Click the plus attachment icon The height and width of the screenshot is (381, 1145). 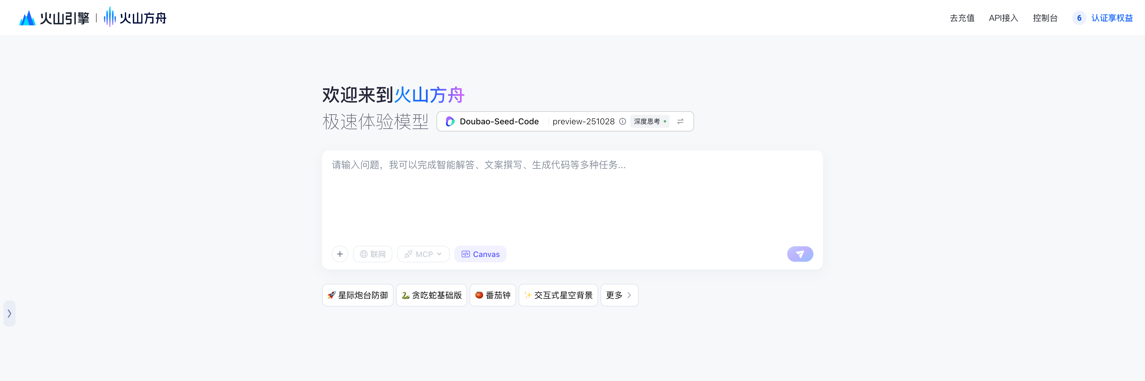[340, 254]
